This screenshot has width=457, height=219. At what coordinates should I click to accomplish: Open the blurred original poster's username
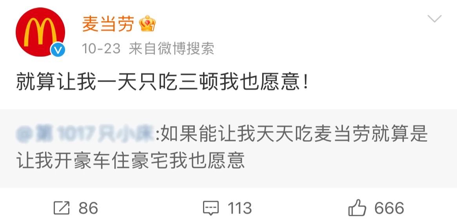click(x=85, y=134)
